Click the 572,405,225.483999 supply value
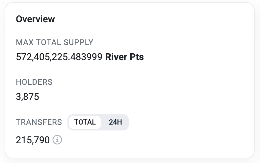 pyautogui.click(x=59, y=57)
